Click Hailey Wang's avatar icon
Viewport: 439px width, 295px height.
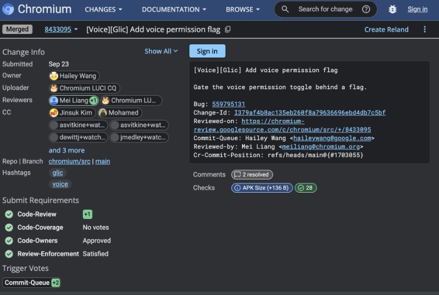click(x=54, y=76)
